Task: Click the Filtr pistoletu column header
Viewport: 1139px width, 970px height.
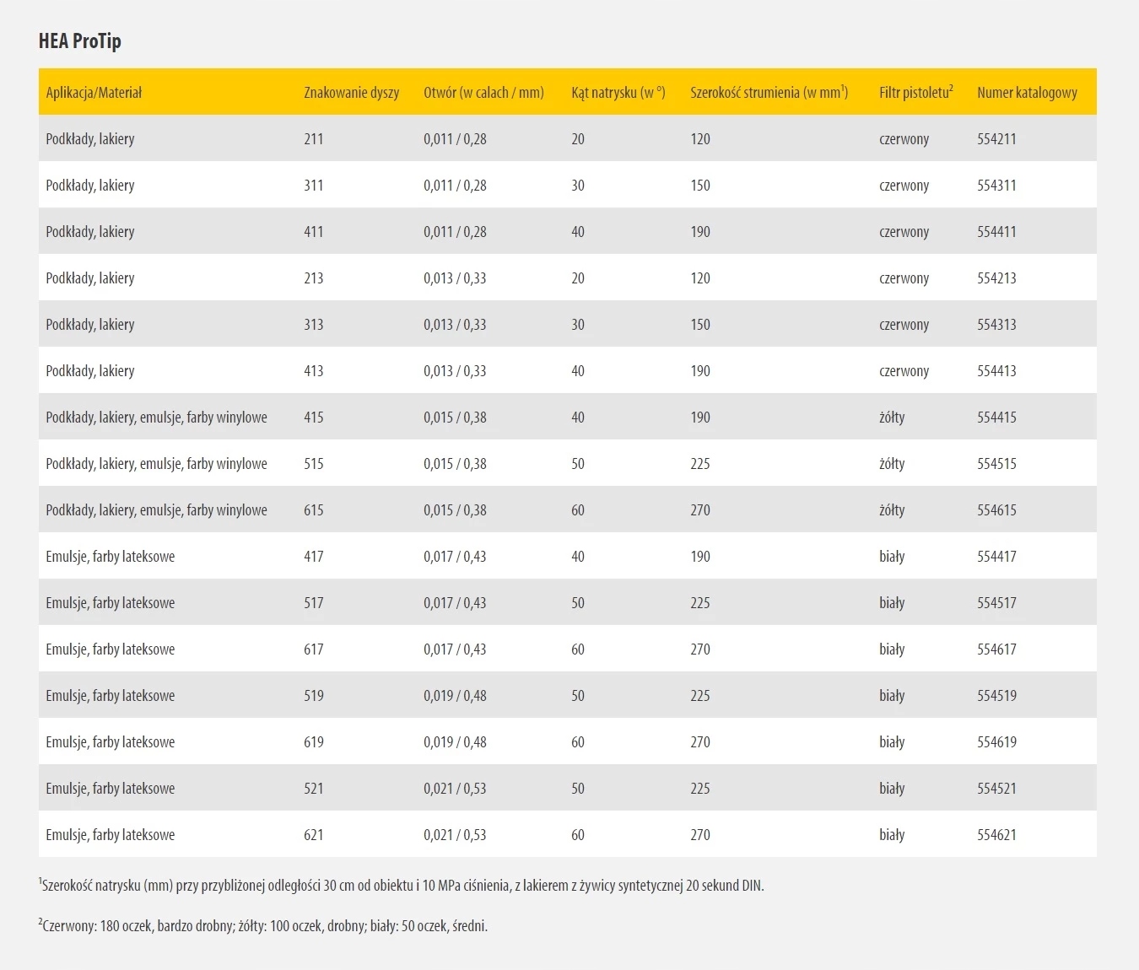Action: pyautogui.click(x=915, y=93)
